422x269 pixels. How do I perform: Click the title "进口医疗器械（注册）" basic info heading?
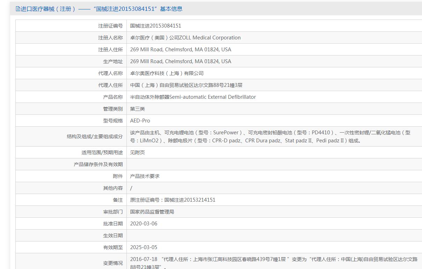tap(102, 9)
